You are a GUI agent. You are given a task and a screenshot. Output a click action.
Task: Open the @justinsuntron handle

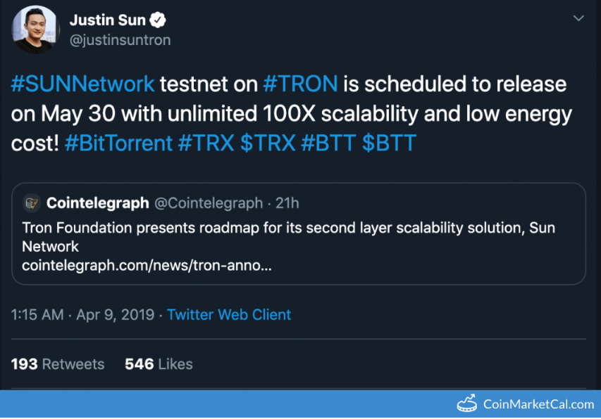(x=120, y=40)
